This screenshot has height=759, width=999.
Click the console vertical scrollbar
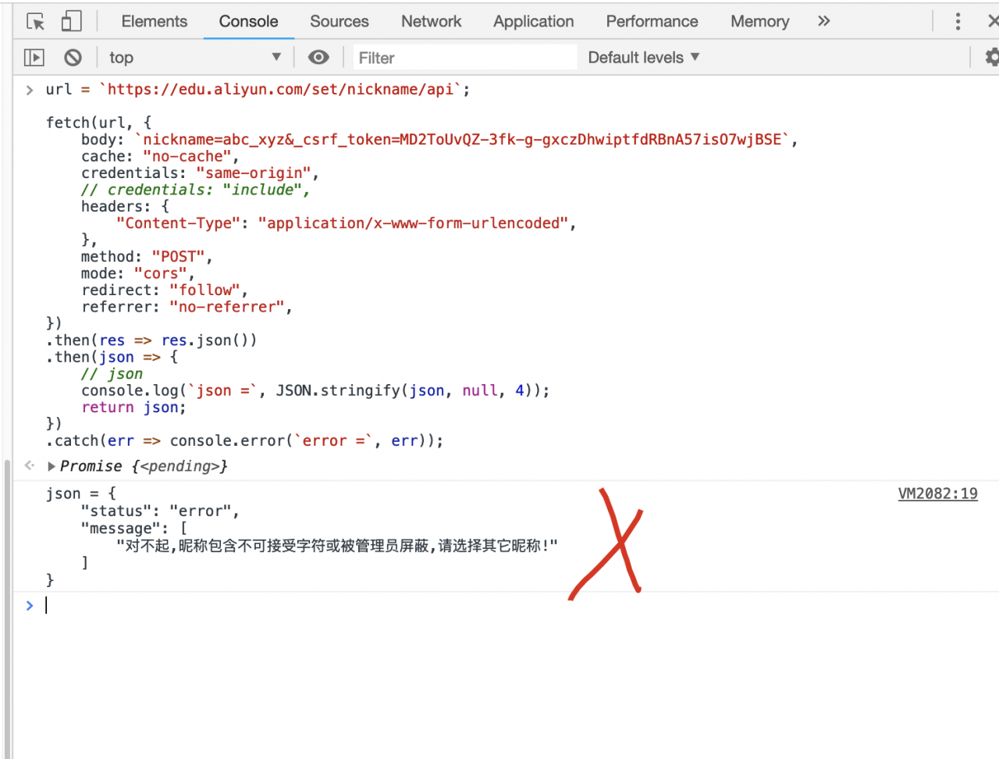7,609
